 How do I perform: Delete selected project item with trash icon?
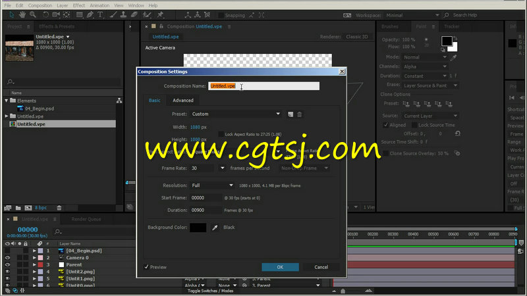click(59, 208)
